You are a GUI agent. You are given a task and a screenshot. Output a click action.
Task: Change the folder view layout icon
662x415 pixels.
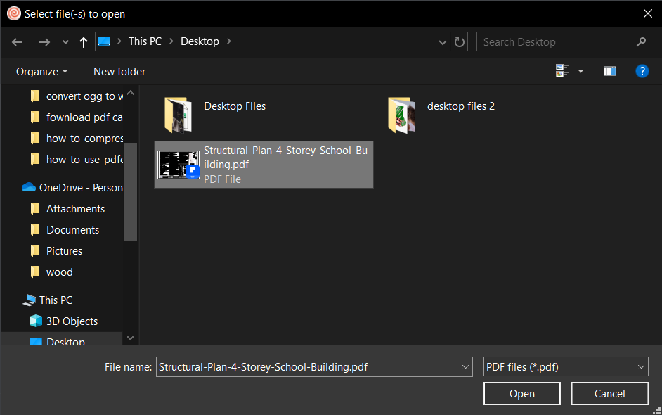[x=562, y=71]
